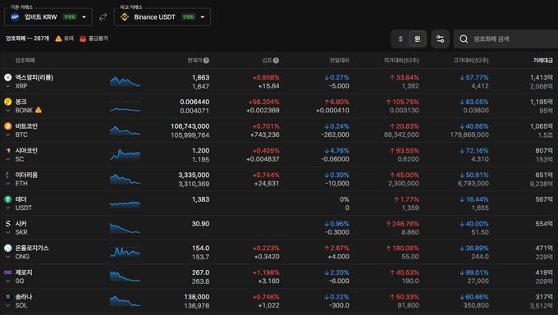Click the red withdrawal-unavailable legend icon
Screen dimensions: 558x315
coord(83,39)
